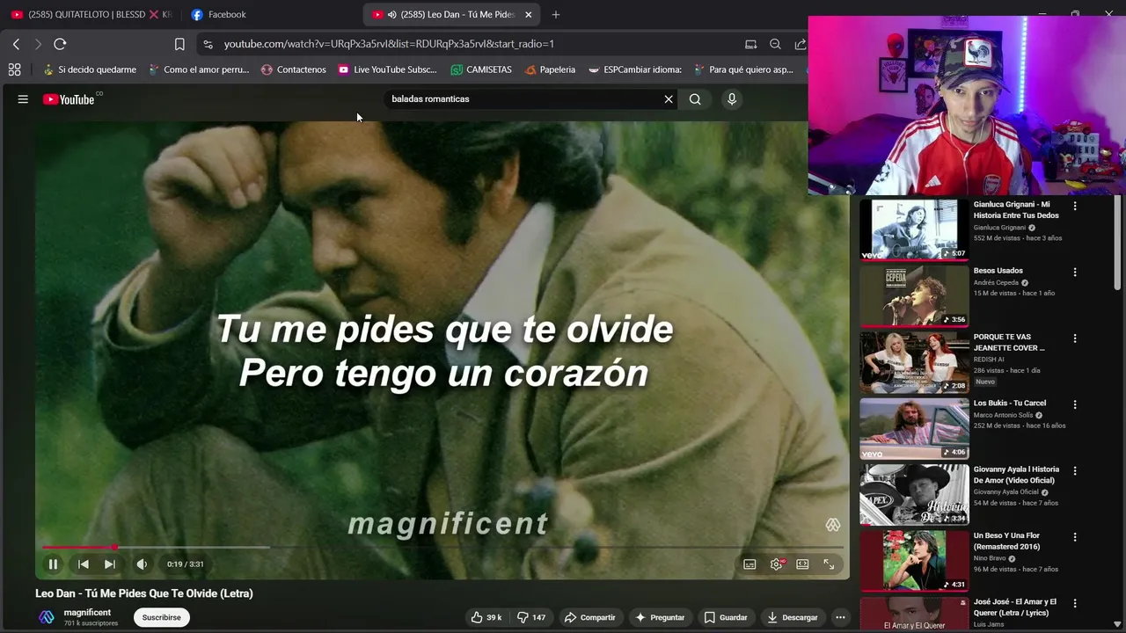Subscribe with the Suscribirse button

click(x=162, y=617)
